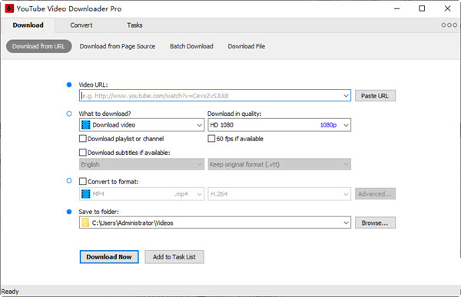Viewport: 461px width, 297px height.
Task: Click the Advanced... button
Action: coord(375,194)
